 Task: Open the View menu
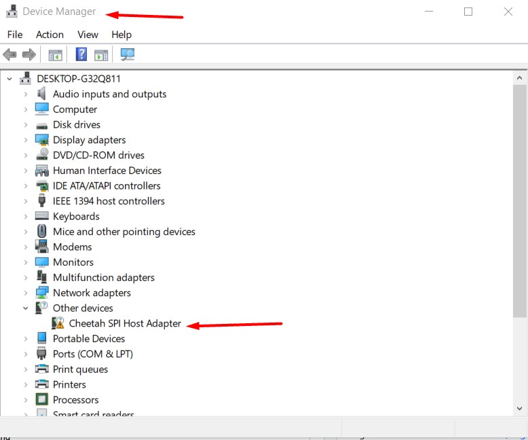coord(88,35)
